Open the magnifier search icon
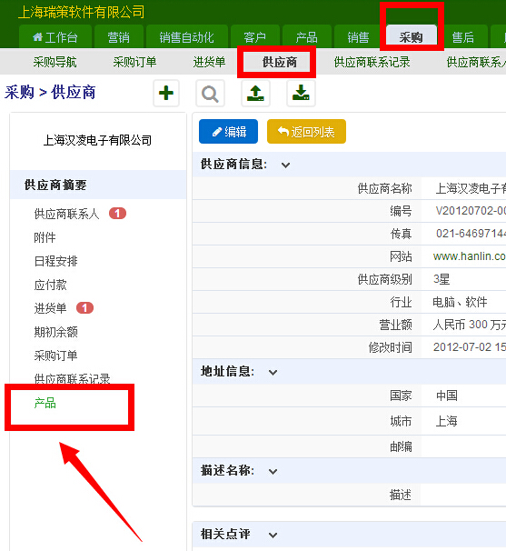This screenshot has width=506, height=551. click(210, 94)
